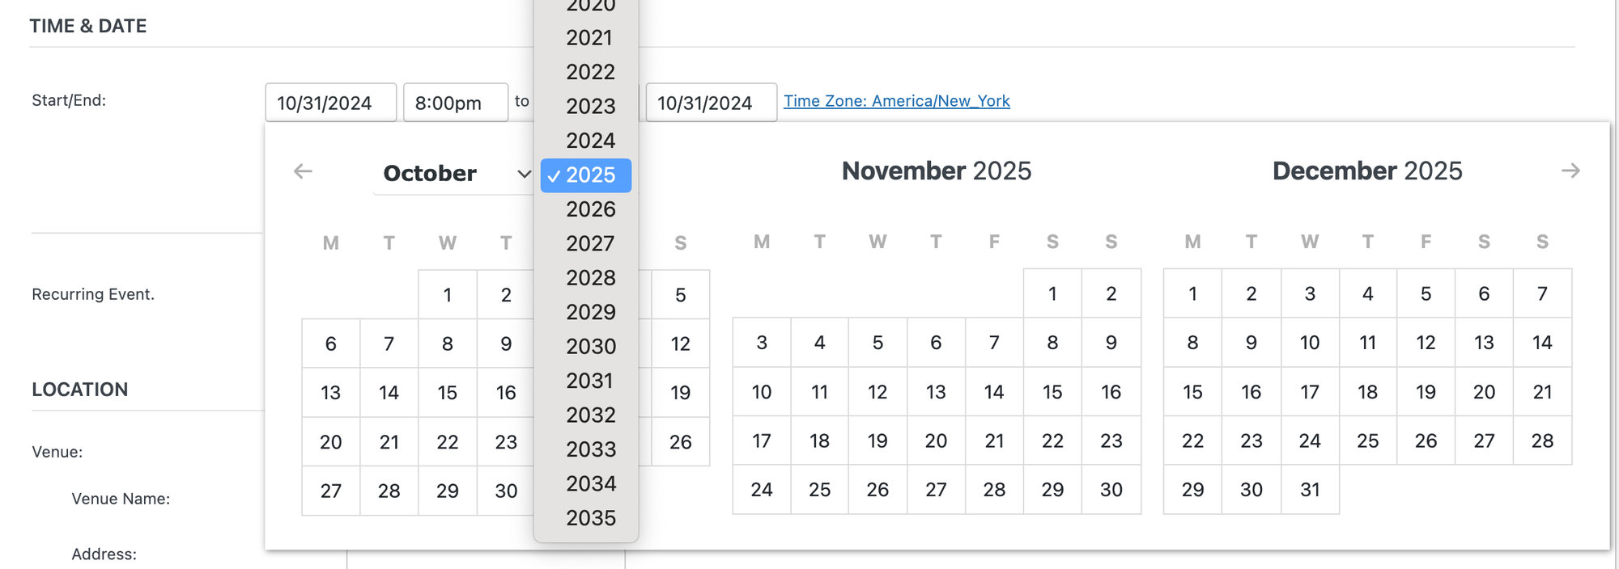The width and height of the screenshot is (1619, 569).
Task: Open the America/New_York time zone link
Action: [x=896, y=101]
